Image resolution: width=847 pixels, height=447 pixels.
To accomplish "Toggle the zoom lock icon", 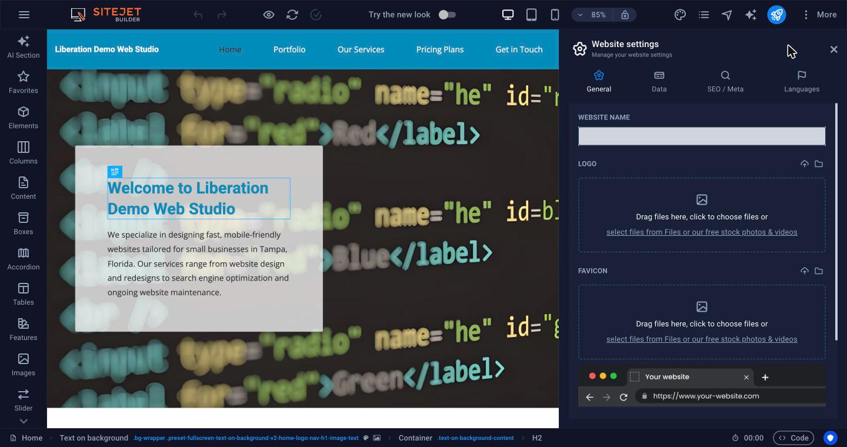I will click(x=625, y=15).
